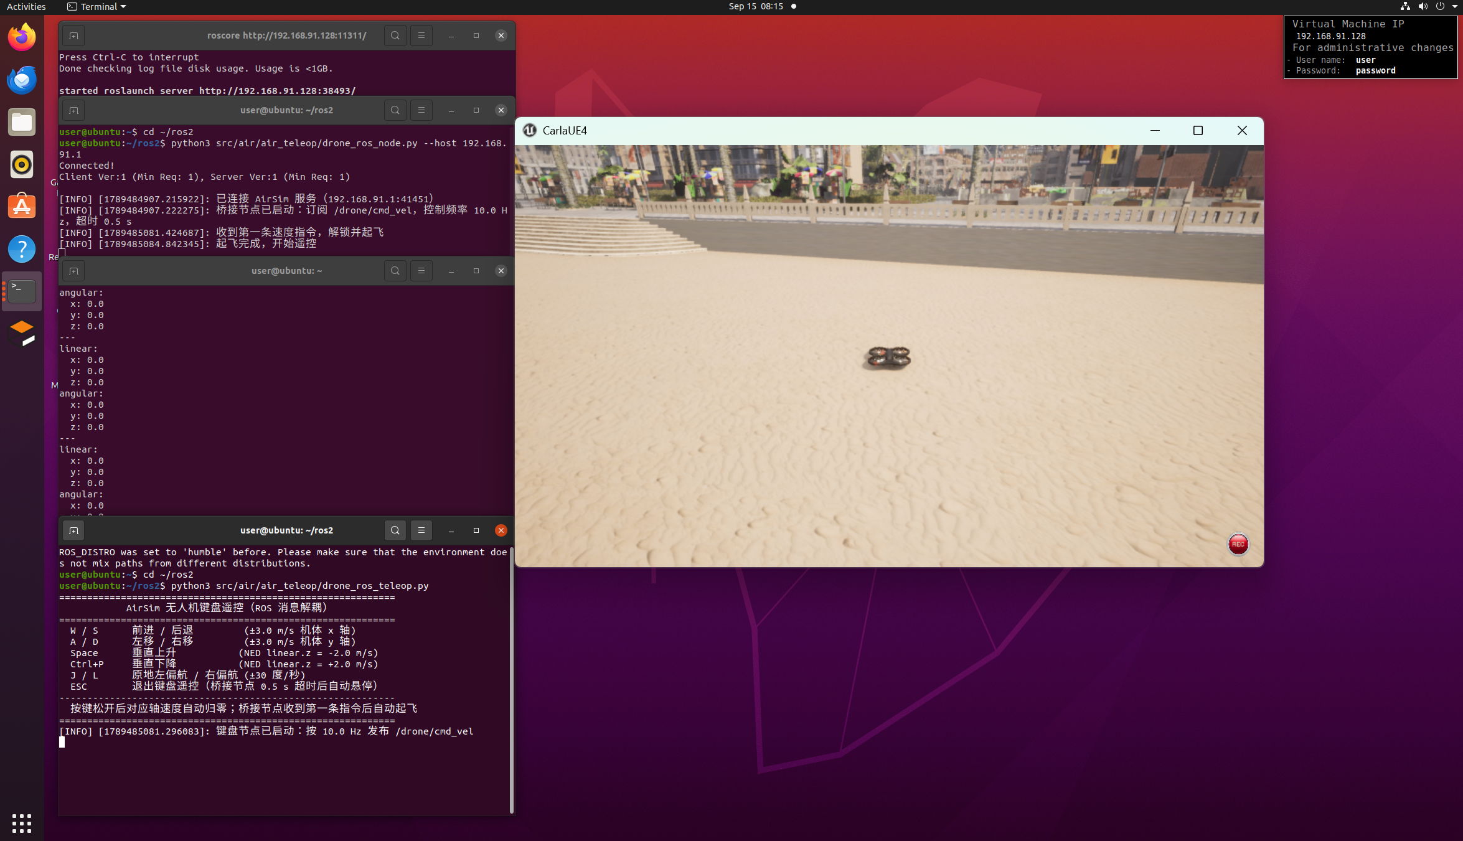Image resolution: width=1463 pixels, height=841 pixels.
Task: Maximize the teleop terminal window
Action: pos(476,530)
